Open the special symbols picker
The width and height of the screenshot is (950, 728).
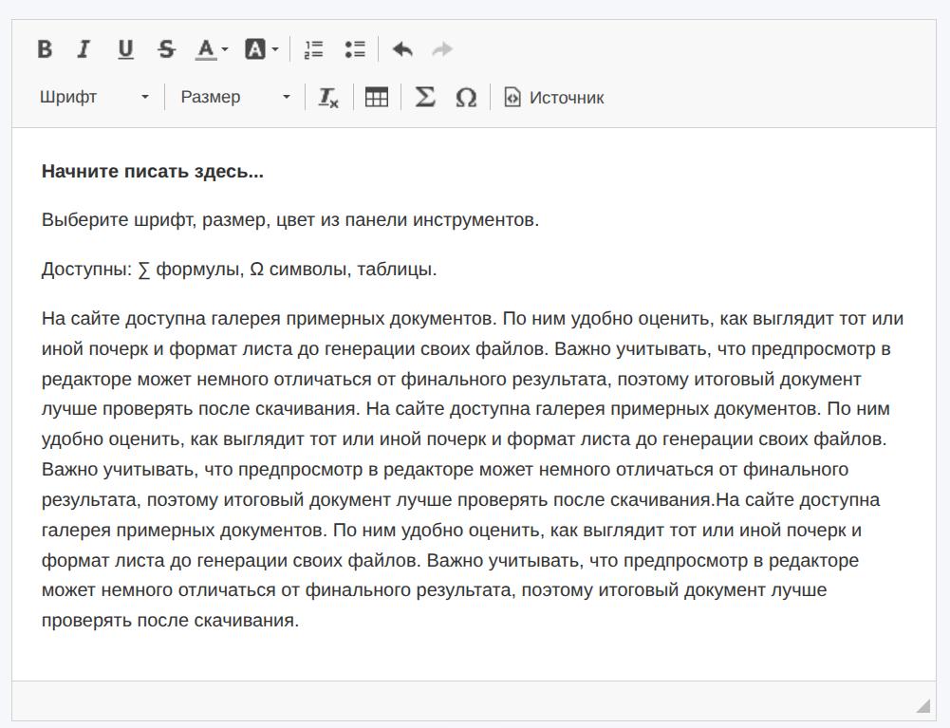[466, 96]
